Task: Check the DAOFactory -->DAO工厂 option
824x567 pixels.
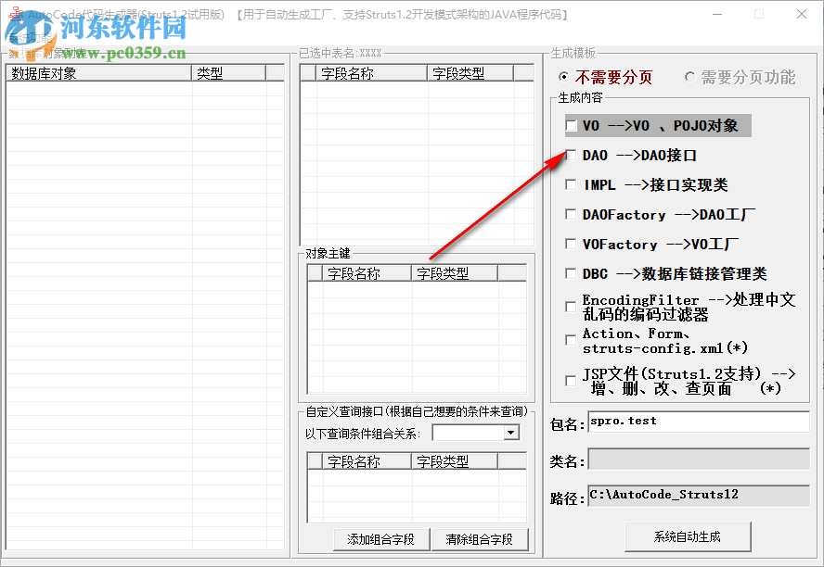Action: 571,214
